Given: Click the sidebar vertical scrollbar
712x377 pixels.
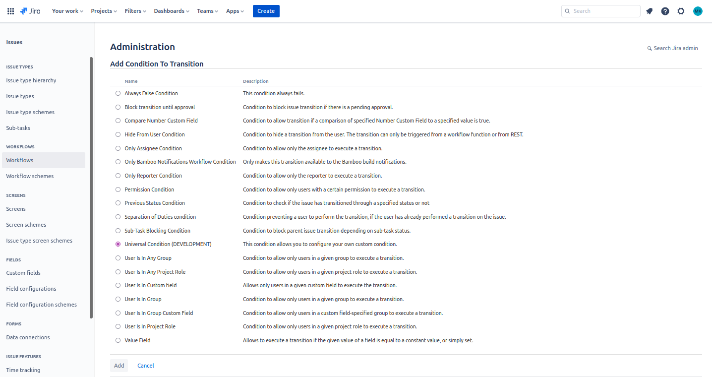Looking at the screenshot, I should 91,188.
